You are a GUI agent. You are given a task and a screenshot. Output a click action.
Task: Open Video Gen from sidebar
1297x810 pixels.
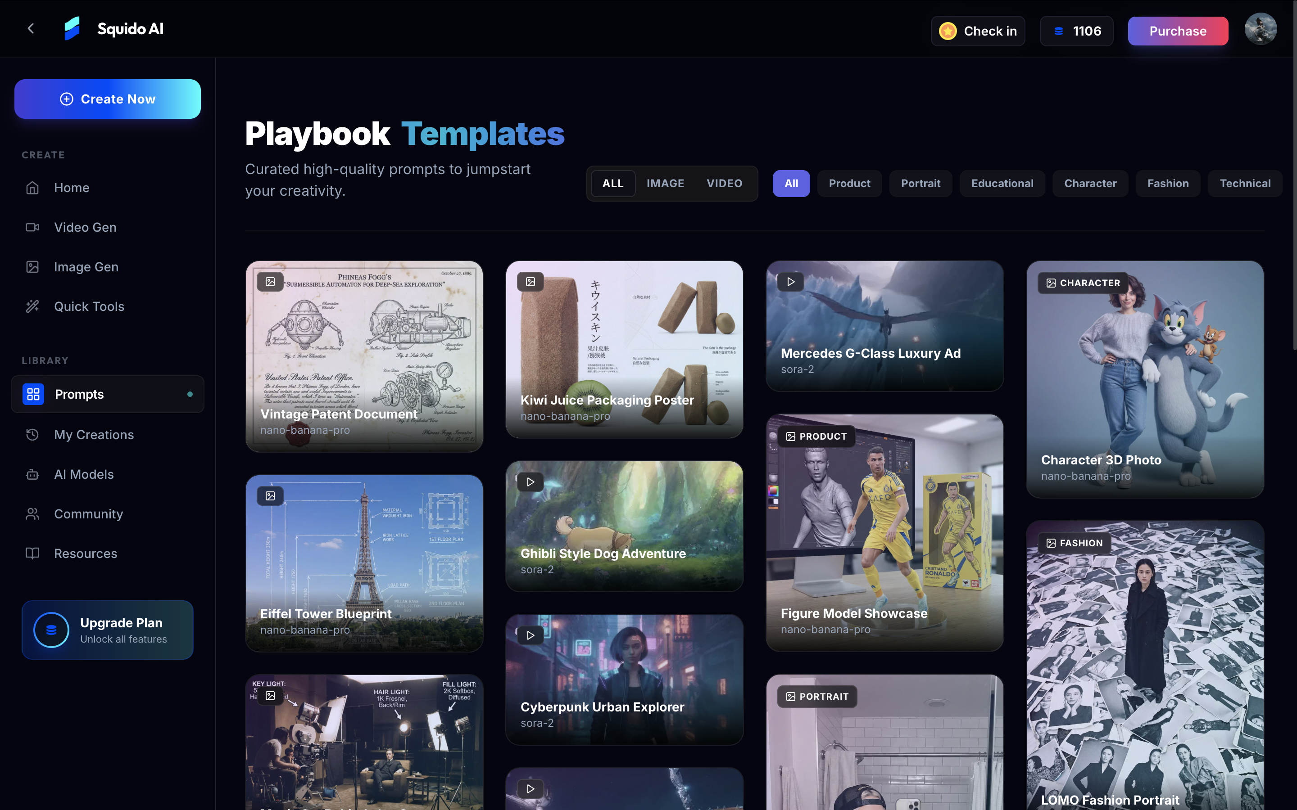click(x=85, y=227)
